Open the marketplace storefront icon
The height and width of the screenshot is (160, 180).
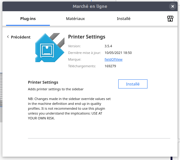170,19
